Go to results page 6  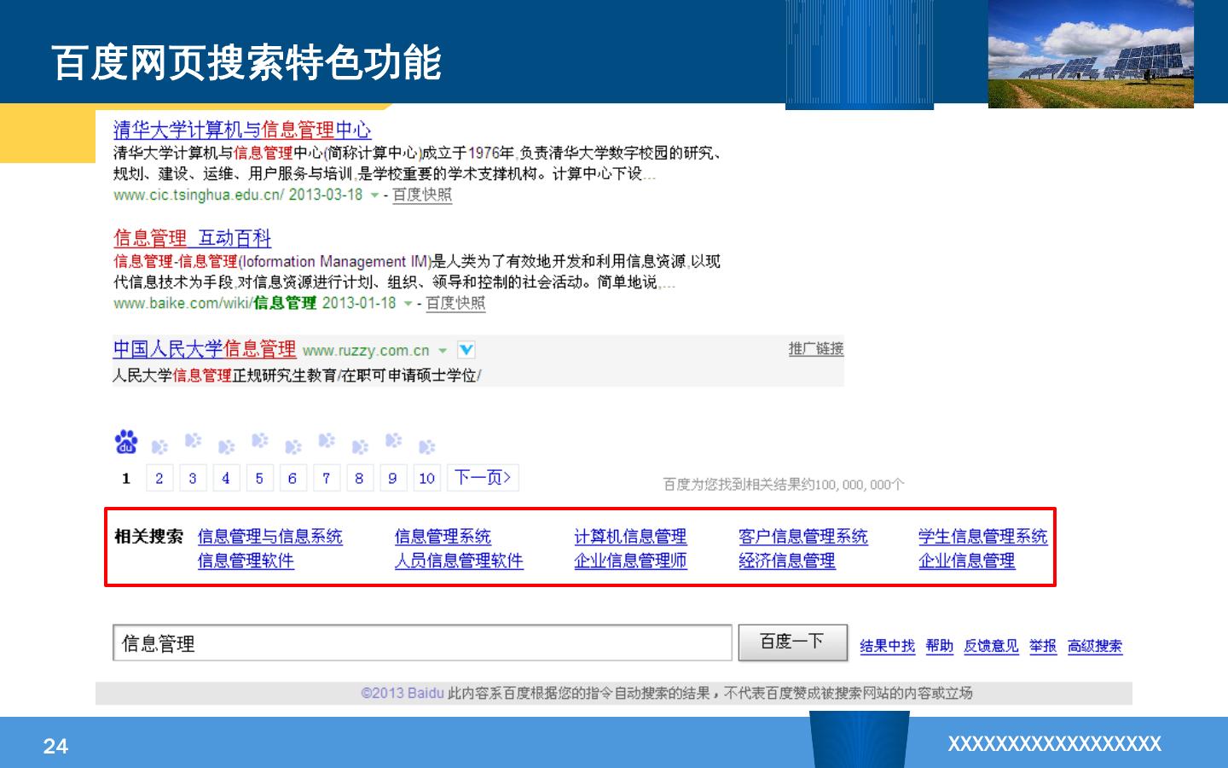[293, 478]
